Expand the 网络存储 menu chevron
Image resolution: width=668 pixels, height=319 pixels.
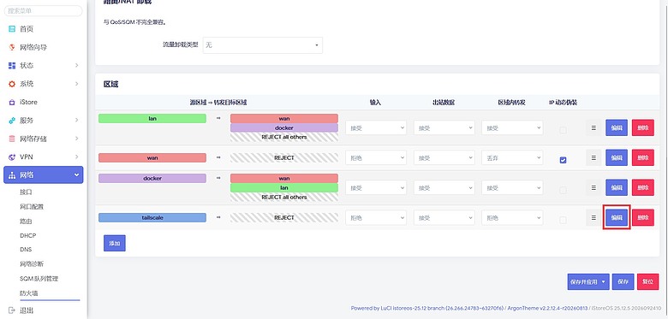(77, 139)
